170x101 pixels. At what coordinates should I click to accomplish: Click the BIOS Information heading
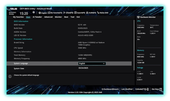[x=21, y=21]
